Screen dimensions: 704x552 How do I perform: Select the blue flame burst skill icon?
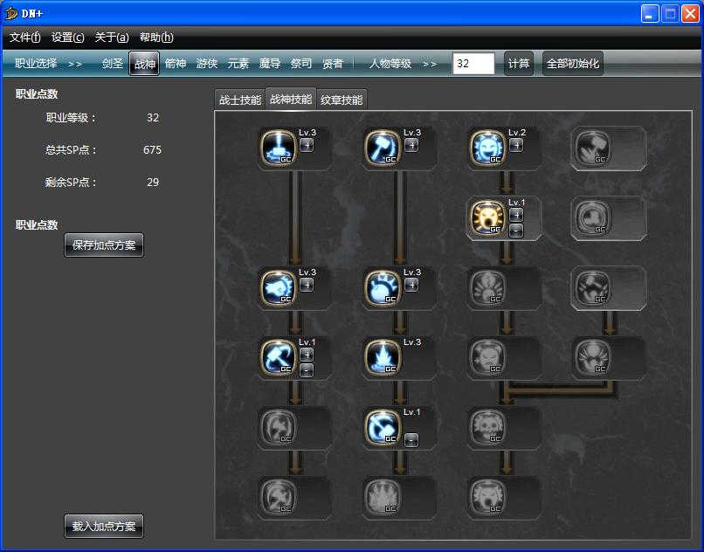382,356
